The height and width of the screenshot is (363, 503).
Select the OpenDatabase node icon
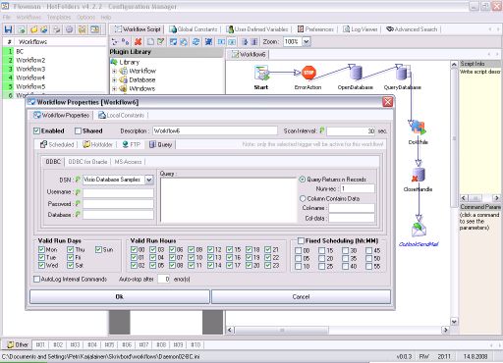(x=356, y=73)
